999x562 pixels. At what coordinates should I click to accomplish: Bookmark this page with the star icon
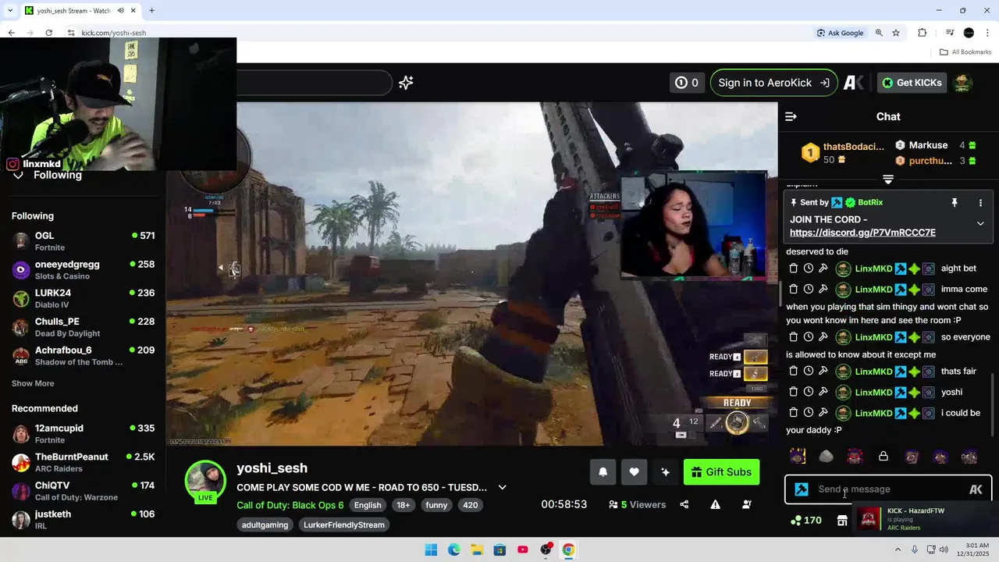click(896, 33)
